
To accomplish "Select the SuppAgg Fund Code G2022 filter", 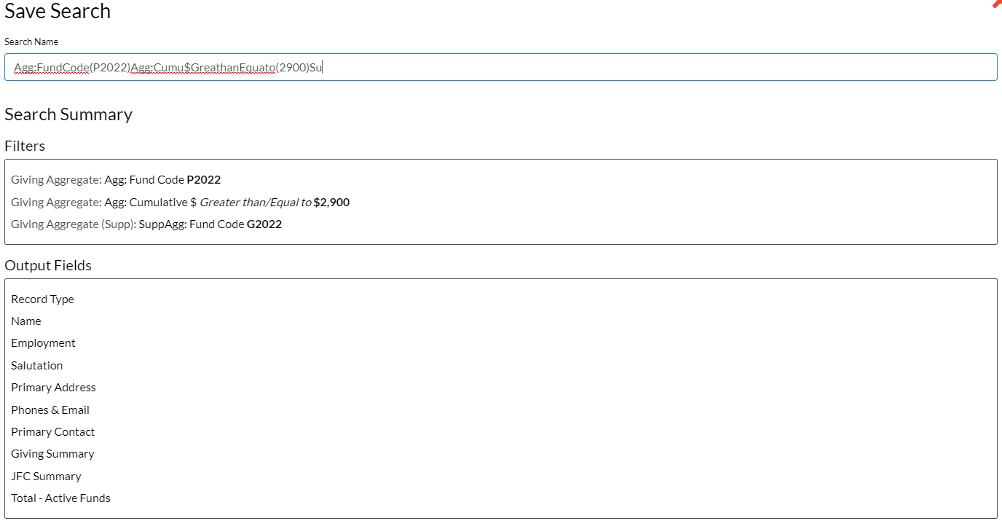I will [x=146, y=224].
